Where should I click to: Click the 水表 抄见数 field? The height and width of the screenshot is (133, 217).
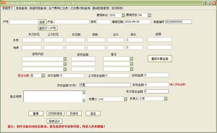point(75,40)
